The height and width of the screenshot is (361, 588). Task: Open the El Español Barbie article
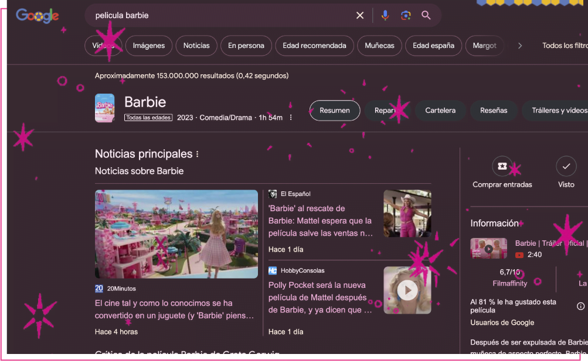tap(320, 221)
